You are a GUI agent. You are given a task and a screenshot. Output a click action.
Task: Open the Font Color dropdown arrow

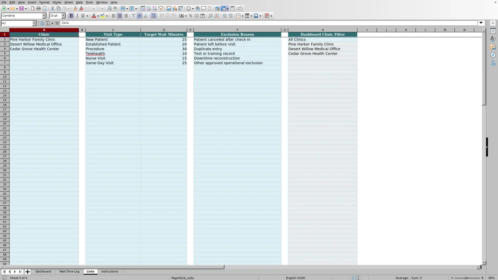(x=98, y=16)
